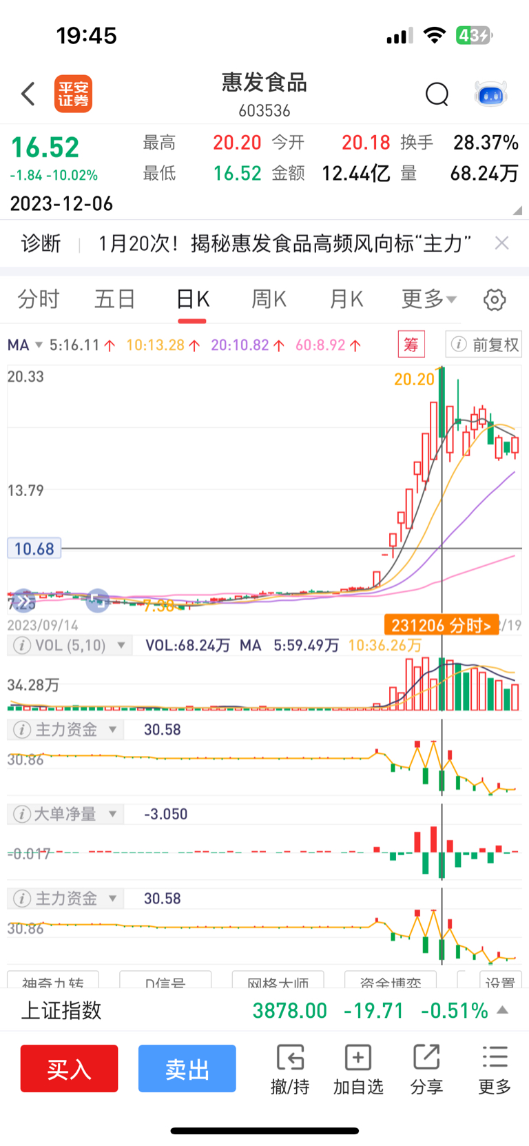Select the 日K tab
529x1146 pixels.
tap(192, 299)
